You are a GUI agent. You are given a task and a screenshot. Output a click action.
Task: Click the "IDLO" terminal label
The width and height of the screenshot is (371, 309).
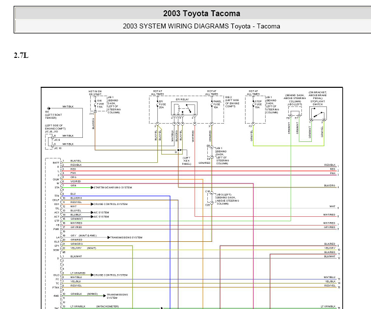[56, 275]
